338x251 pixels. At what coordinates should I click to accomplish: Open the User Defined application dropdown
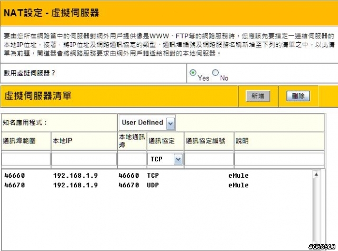coord(147,123)
